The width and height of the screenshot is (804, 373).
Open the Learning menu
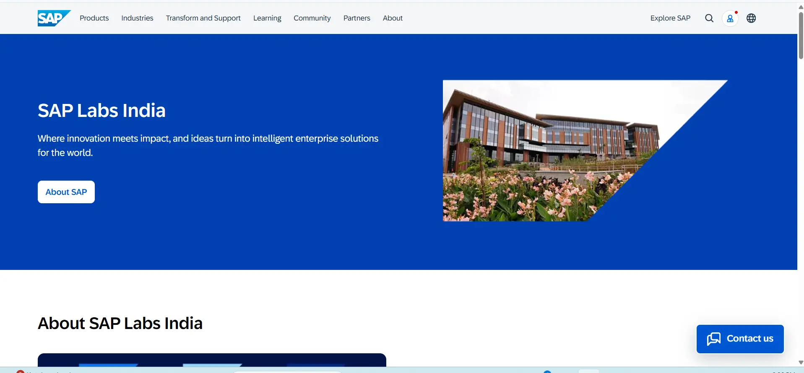click(x=267, y=18)
